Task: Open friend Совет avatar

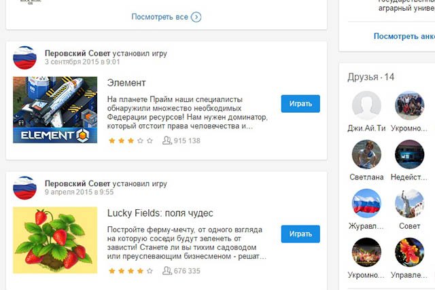Action: (x=409, y=203)
